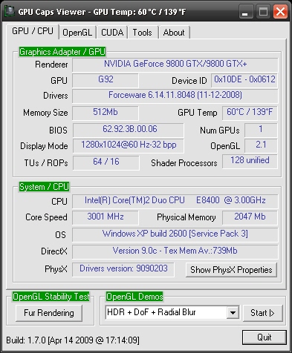Open the CUDA tab

pyautogui.click(x=112, y=33)
